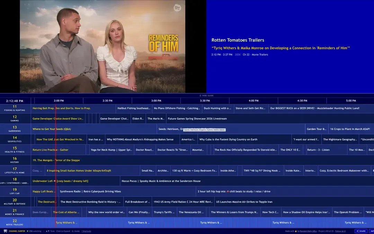Open '130 sq ft Warm + Cozy Bedroom' program
Viewport: 374px width, 234px height.
pos(194,171)
